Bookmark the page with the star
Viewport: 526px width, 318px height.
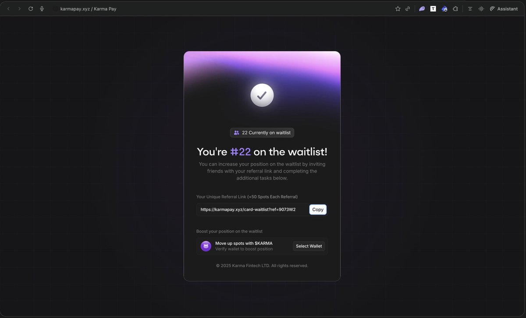pos(398,8)
